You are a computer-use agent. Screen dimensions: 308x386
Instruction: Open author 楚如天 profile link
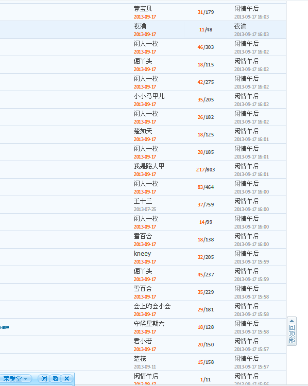(x=143, y=131)
